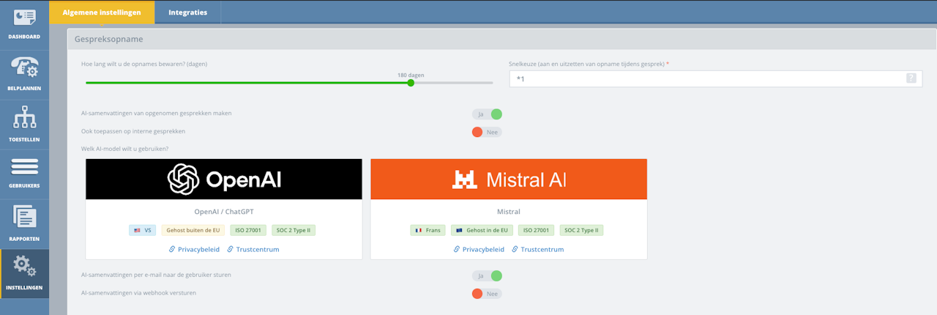The image size is (937, 315).
Task: Toggle AI-samenvattingen per e-mail switch
Action: [x=487, y=276]
